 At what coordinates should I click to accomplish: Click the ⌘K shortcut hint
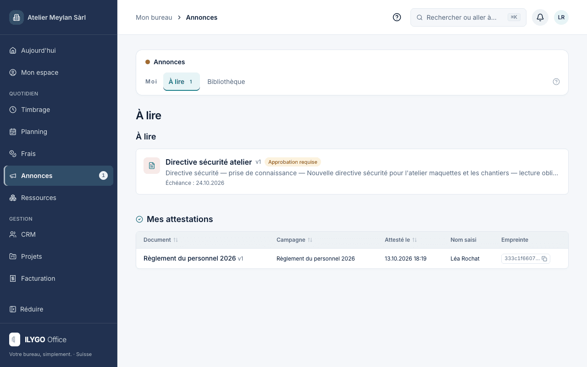[x=514, y=17]
